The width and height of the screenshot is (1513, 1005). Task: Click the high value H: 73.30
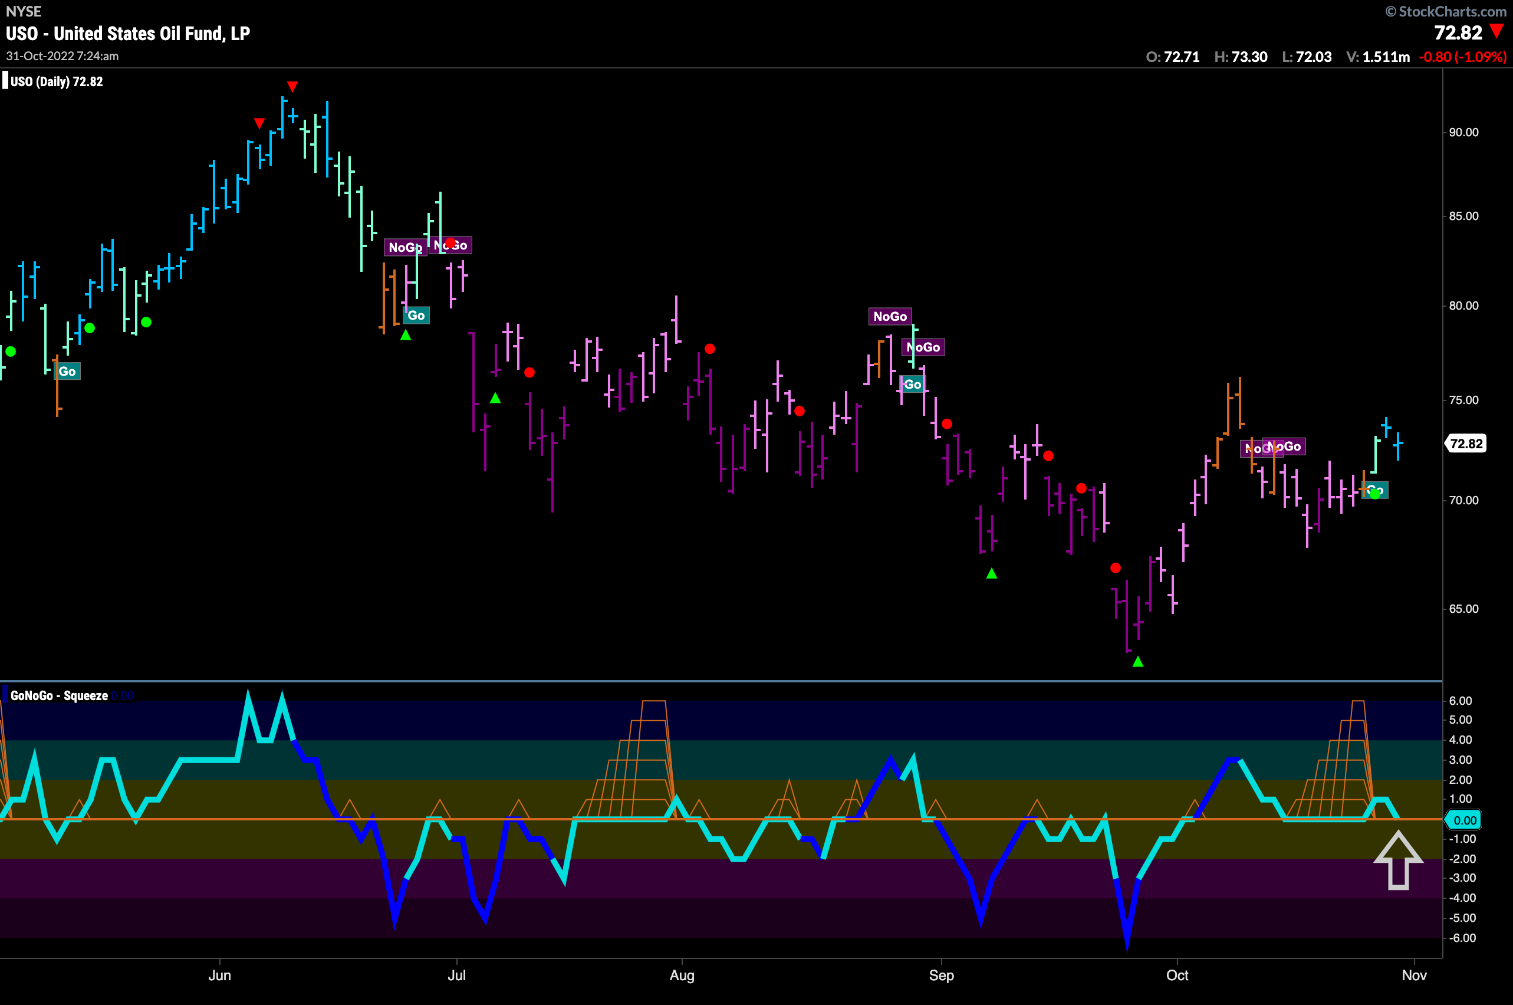tap(1241, 57)
